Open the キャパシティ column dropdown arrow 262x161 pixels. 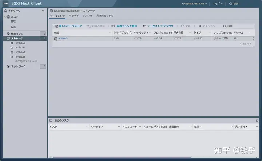tap(150, 33)
